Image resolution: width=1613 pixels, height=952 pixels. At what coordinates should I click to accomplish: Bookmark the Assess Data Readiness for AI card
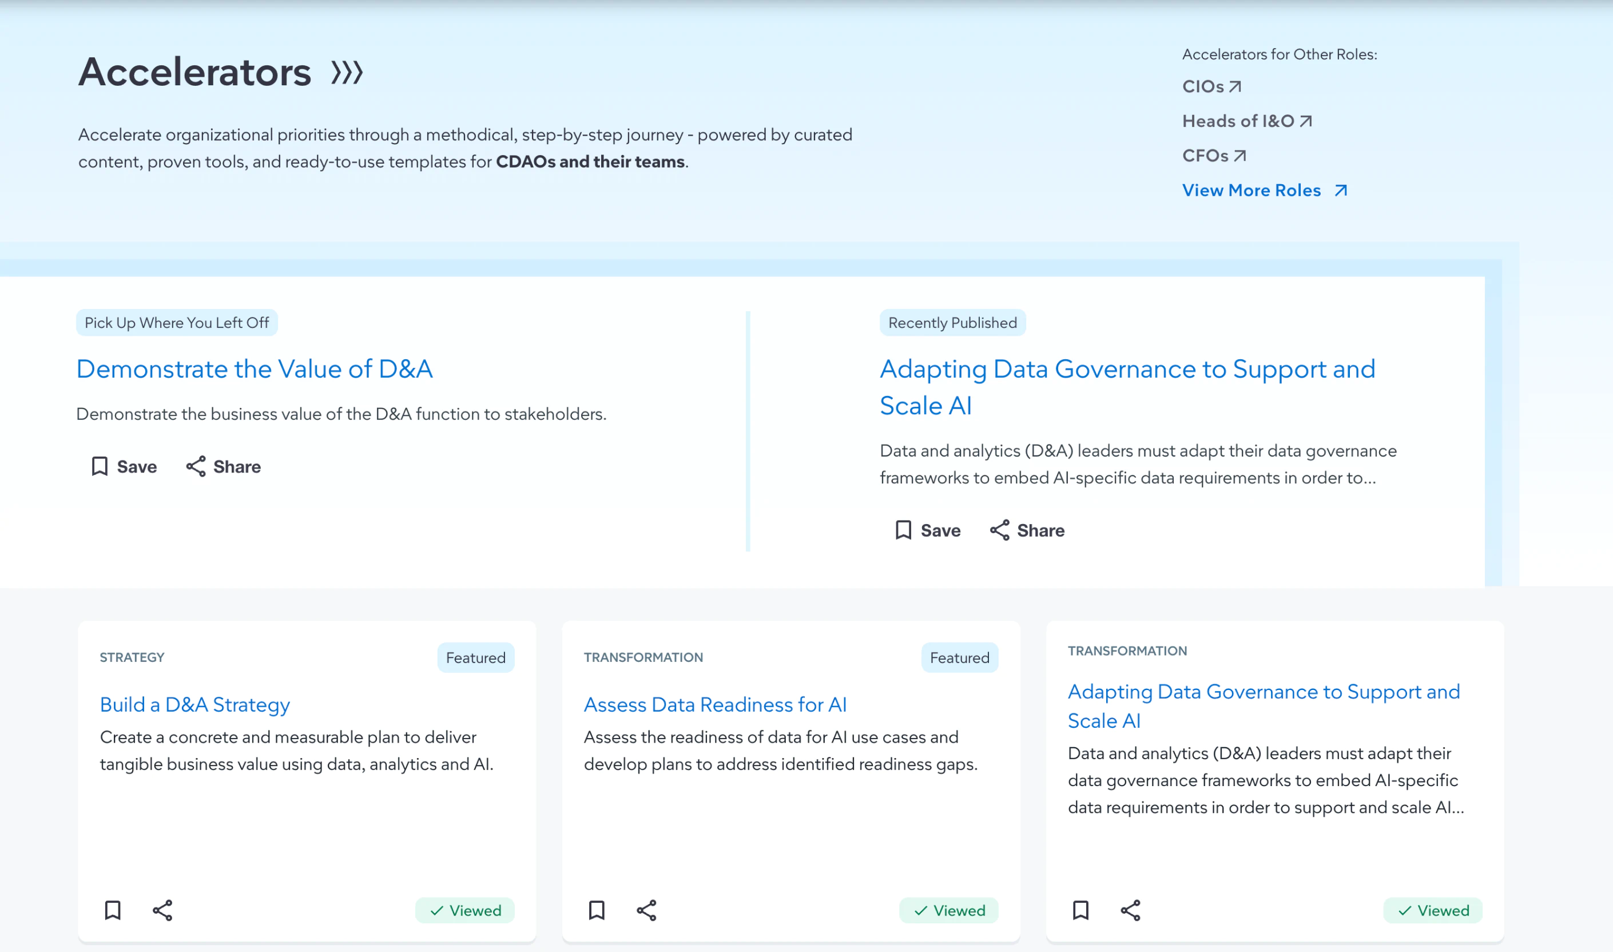[597, 910]
